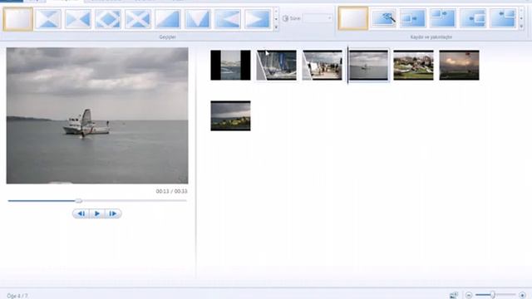Apply the V-shaped wedge transition

tap(198, 19)
